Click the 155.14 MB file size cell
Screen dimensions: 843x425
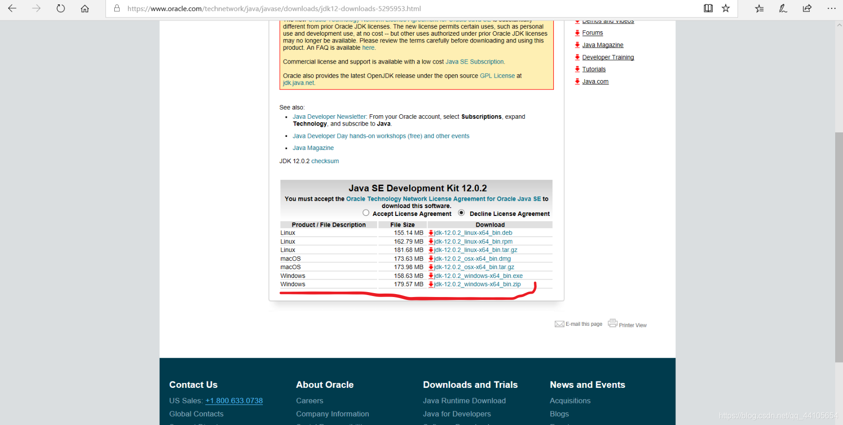click(x=402, y=233)
